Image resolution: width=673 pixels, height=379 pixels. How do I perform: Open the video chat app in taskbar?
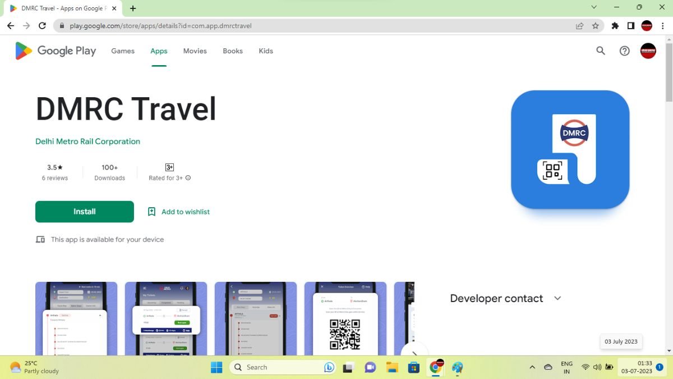[370, 367]
